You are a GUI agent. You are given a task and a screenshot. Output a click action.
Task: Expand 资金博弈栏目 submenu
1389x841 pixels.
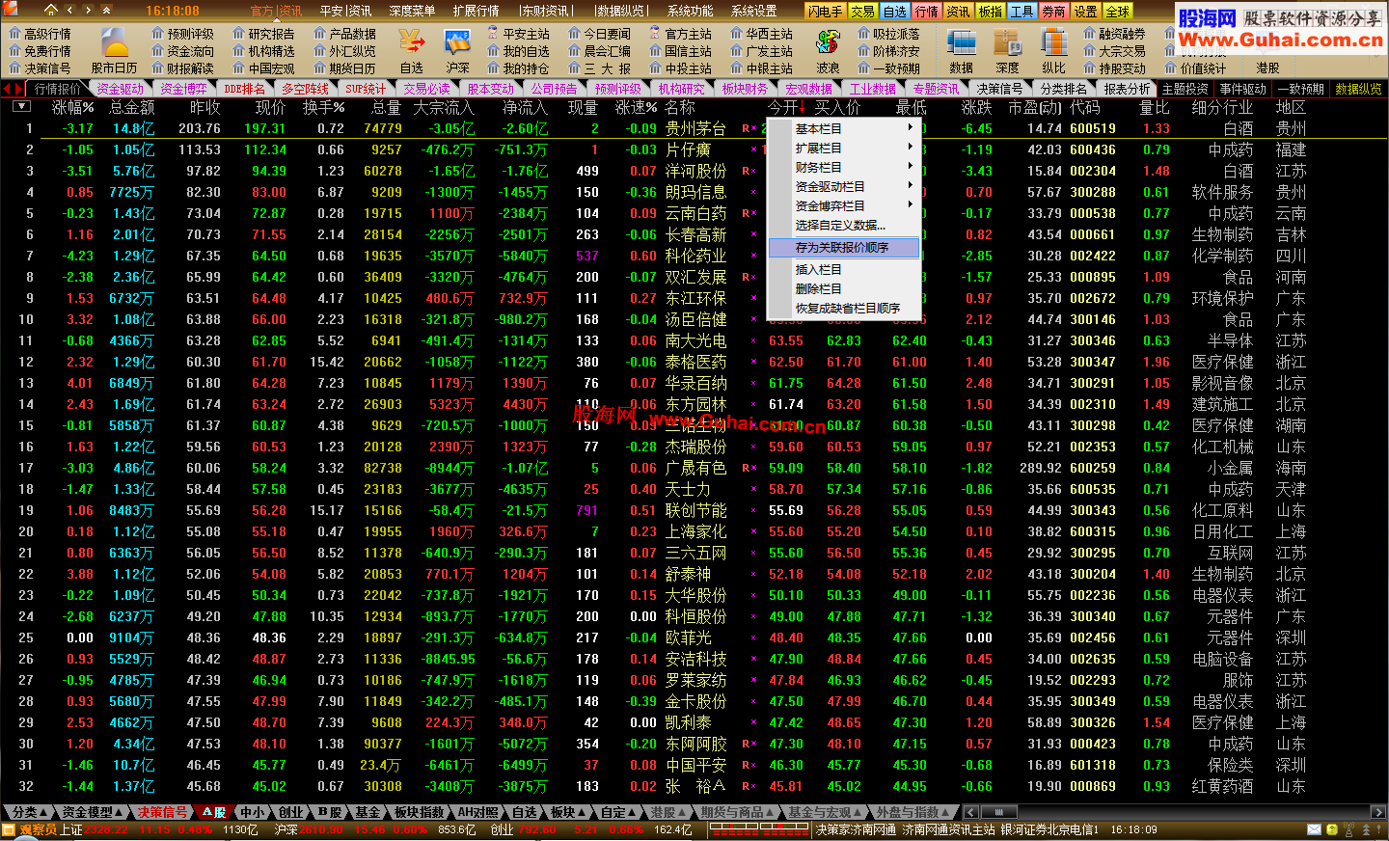click(844, 205)
